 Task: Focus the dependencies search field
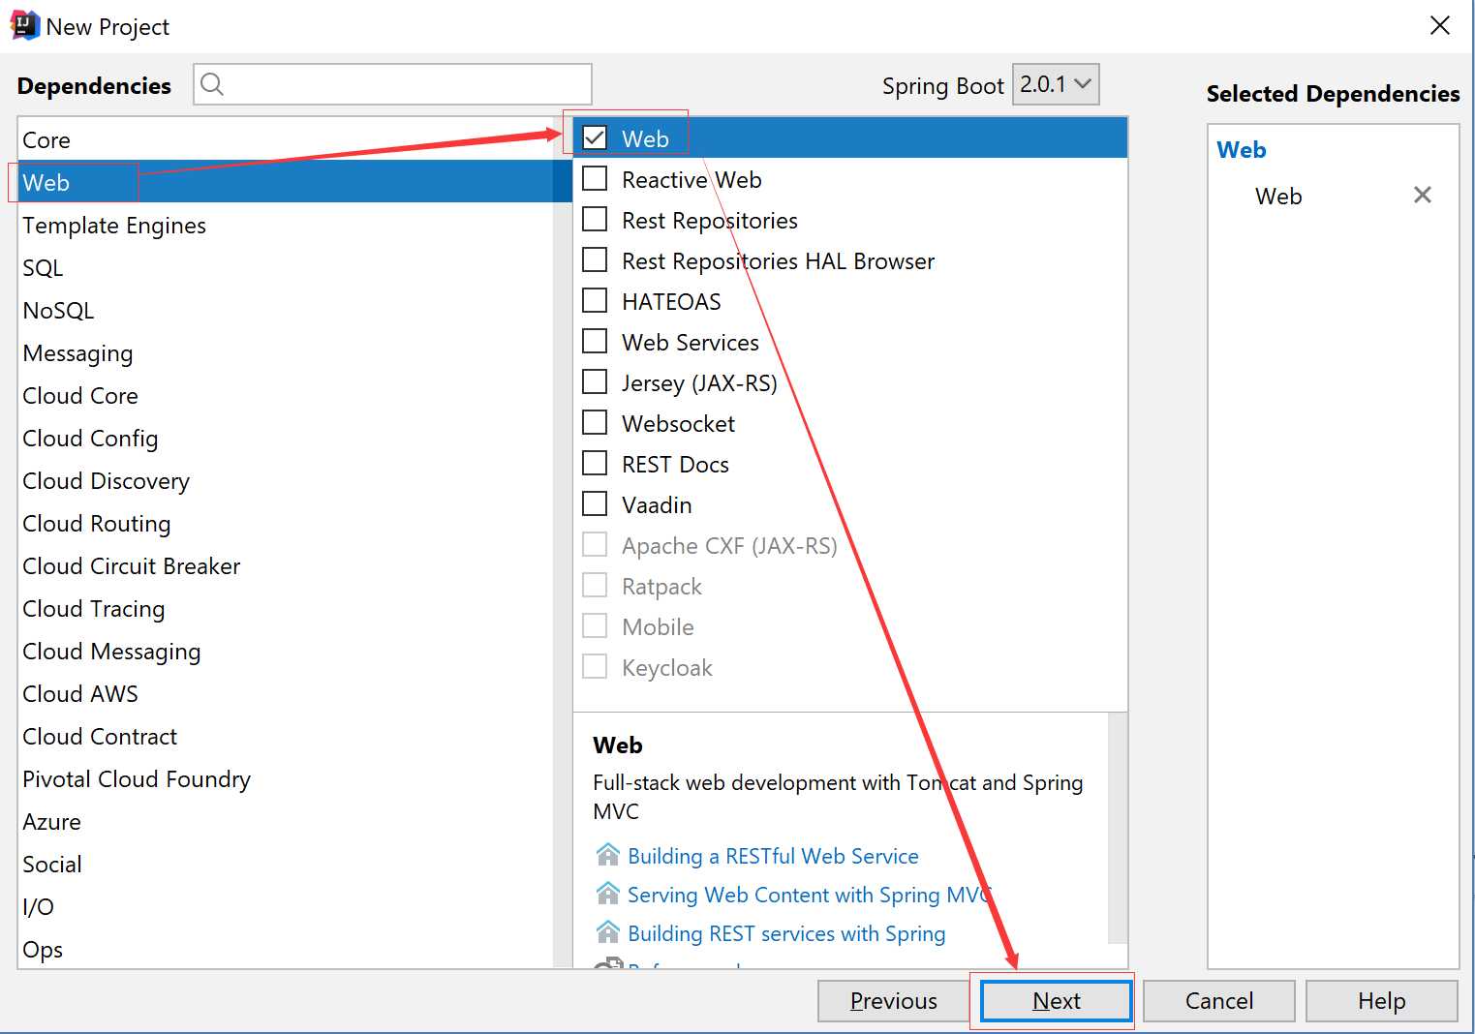coord(392,84)
